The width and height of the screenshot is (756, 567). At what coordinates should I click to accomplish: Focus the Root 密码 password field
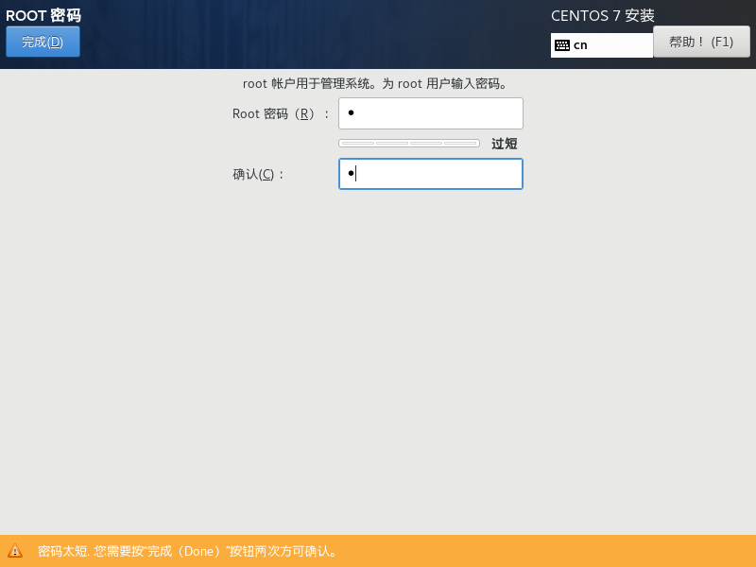point(431,113)
